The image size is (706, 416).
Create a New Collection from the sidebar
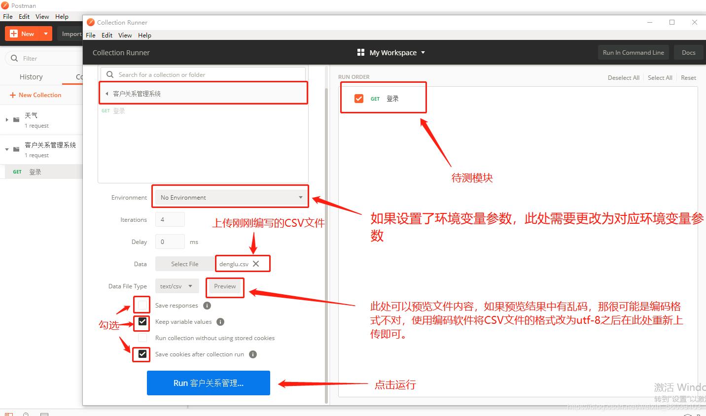click(35, 95)
